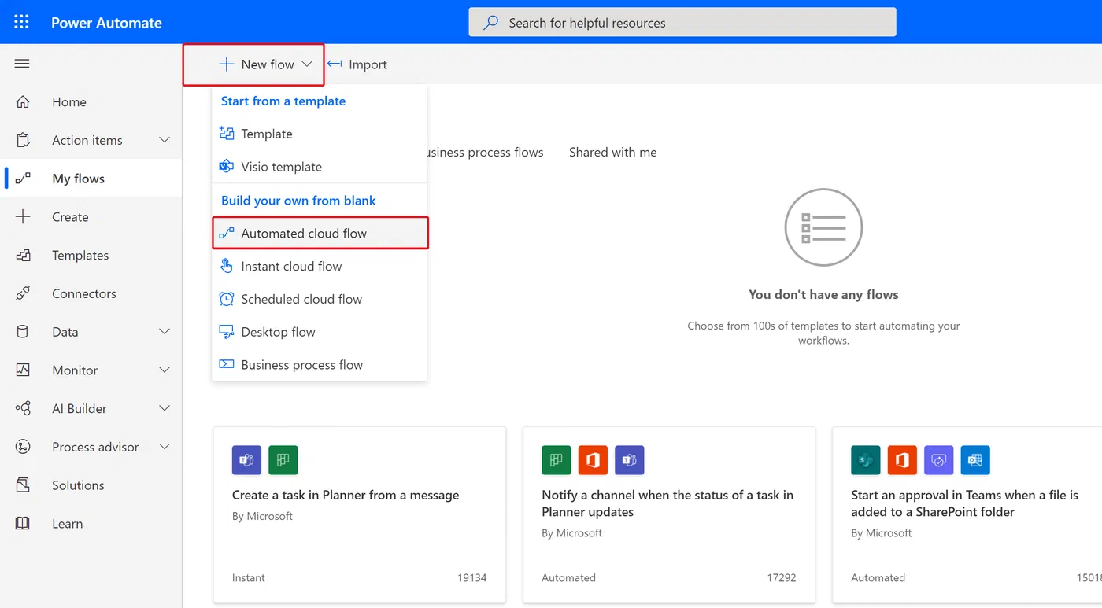Click the search magnifier icon
Viewport: 1102px width, 608px height.
[490, 23]
